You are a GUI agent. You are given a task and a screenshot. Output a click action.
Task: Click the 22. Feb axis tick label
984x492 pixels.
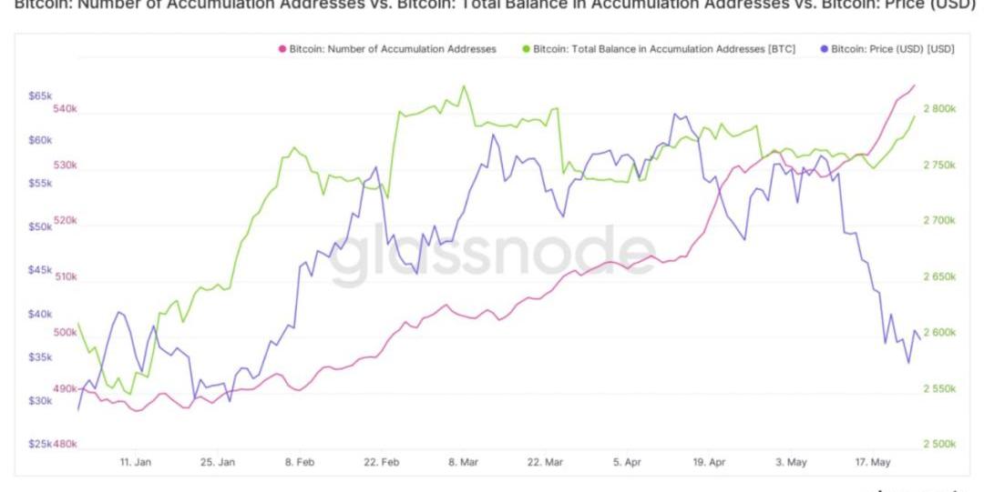[x=381, y=462]
